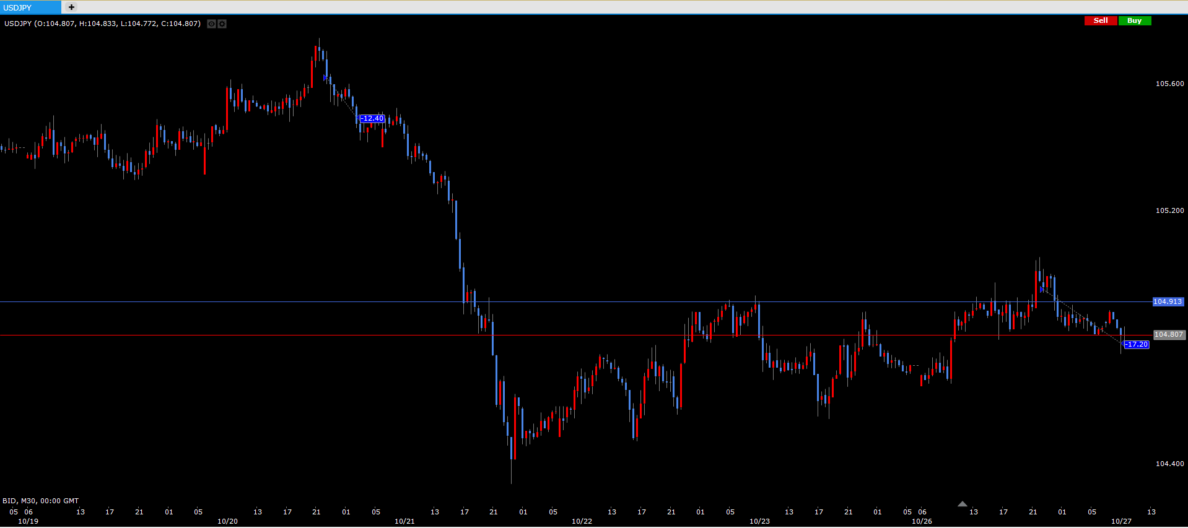Switch to the USDJPY tab
1188x528 pixels.
30,7
